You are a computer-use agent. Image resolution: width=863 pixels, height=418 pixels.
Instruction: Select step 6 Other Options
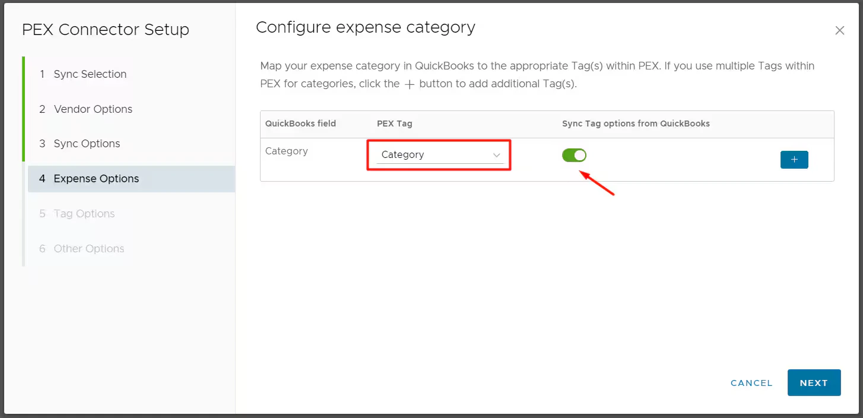pos(89,249)
